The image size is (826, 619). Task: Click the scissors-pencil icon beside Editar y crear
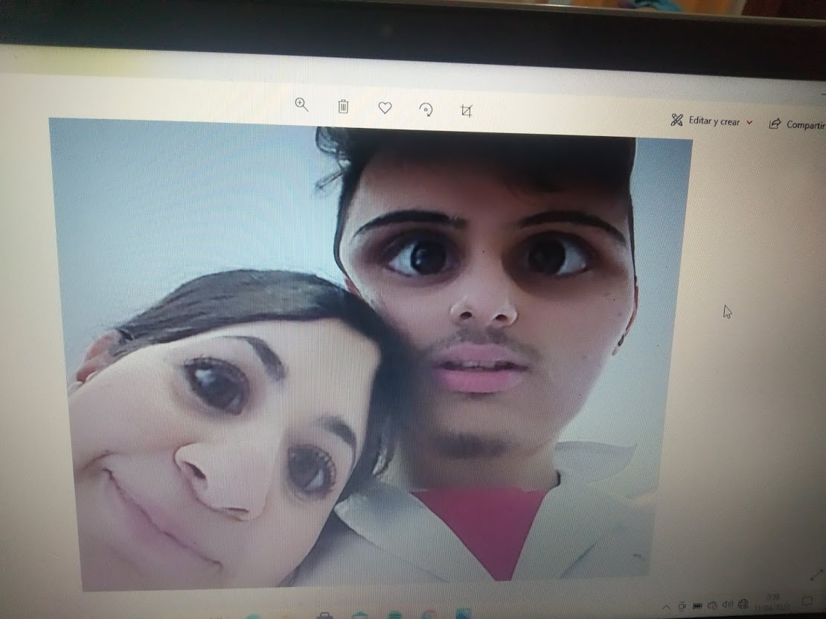[x=676, y=120]
